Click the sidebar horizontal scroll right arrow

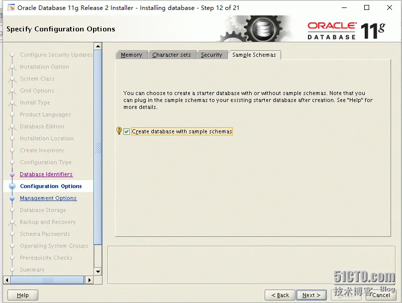click(89, 280)
